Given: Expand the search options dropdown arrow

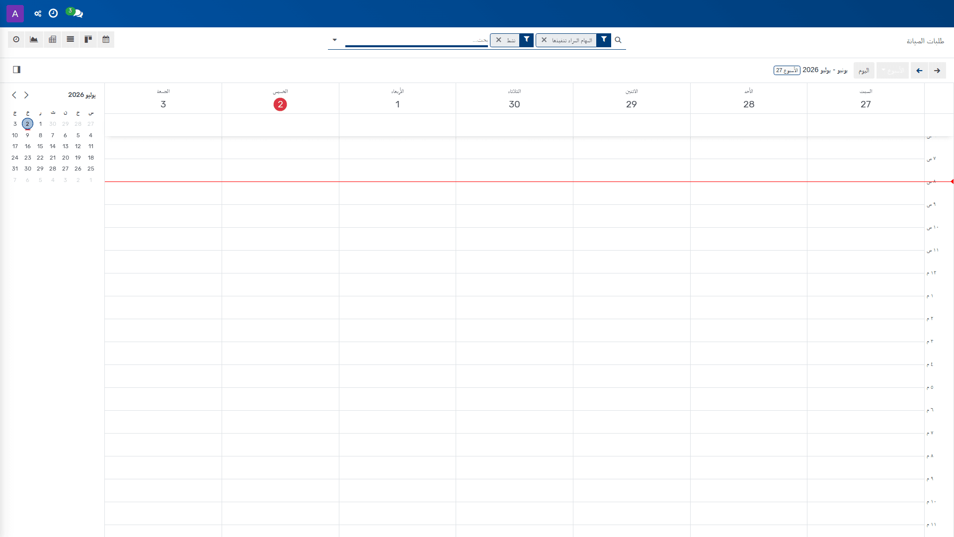Looking at the screenshot, I should point(334,40).
